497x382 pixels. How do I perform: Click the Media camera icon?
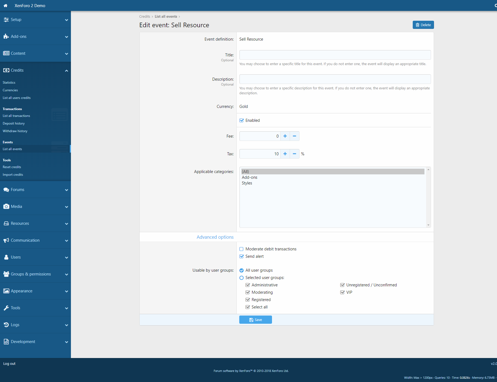[6, 207]
